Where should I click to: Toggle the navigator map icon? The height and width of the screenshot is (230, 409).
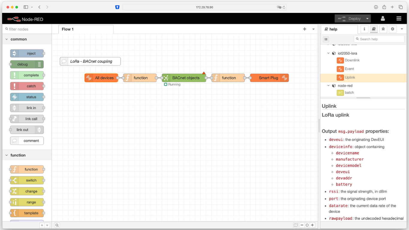coord(296,225)
